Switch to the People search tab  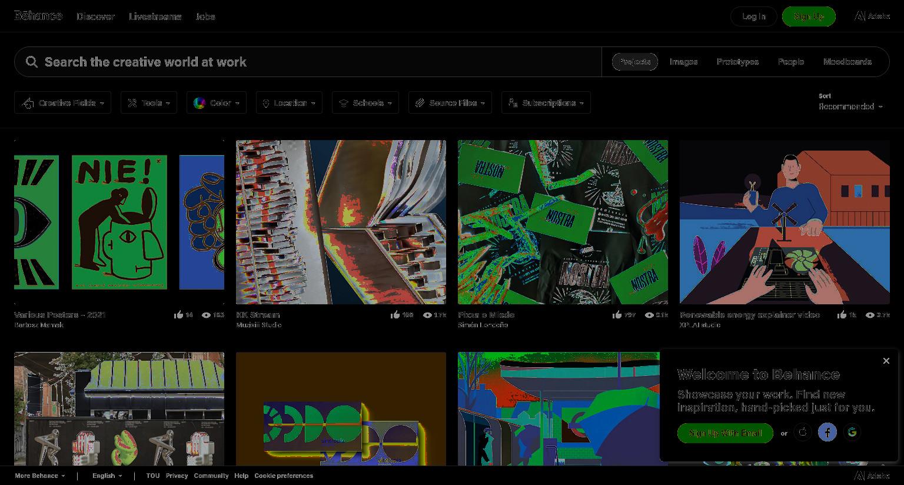point(791,62)
